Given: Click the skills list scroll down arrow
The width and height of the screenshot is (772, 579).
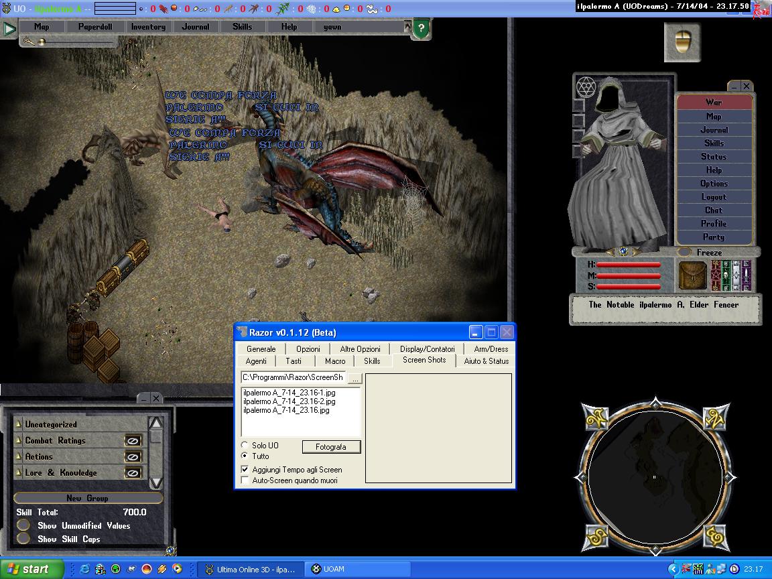Looking at the screenshot, I should tap(156, 482).
